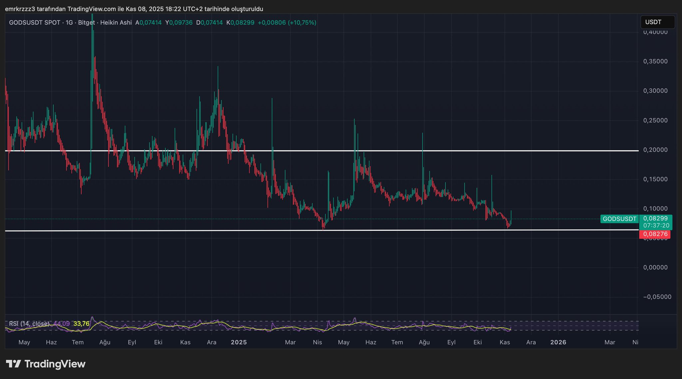Click the yellow RSI value 33,76
Viewport: 682px width, 379px height.
[x=81, y=323]
